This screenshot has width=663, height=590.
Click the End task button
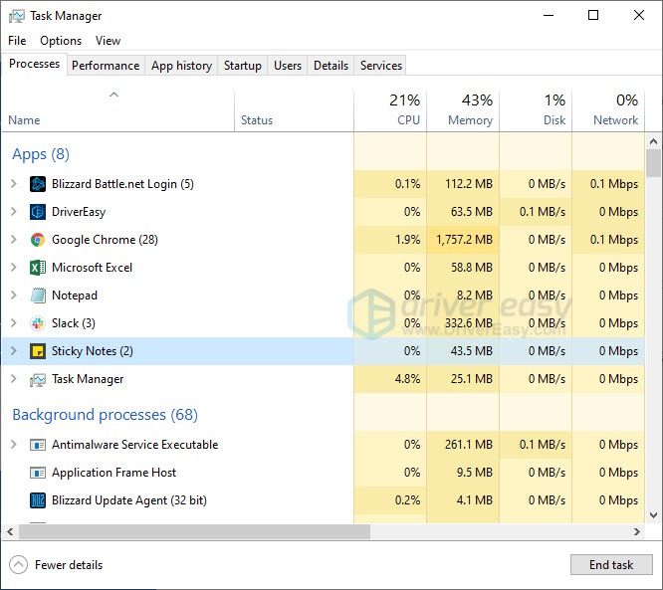click(x=611, y=565)
